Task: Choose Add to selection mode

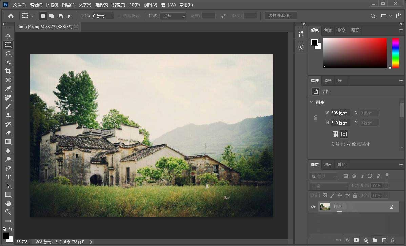Action: [x=52, y=16]
